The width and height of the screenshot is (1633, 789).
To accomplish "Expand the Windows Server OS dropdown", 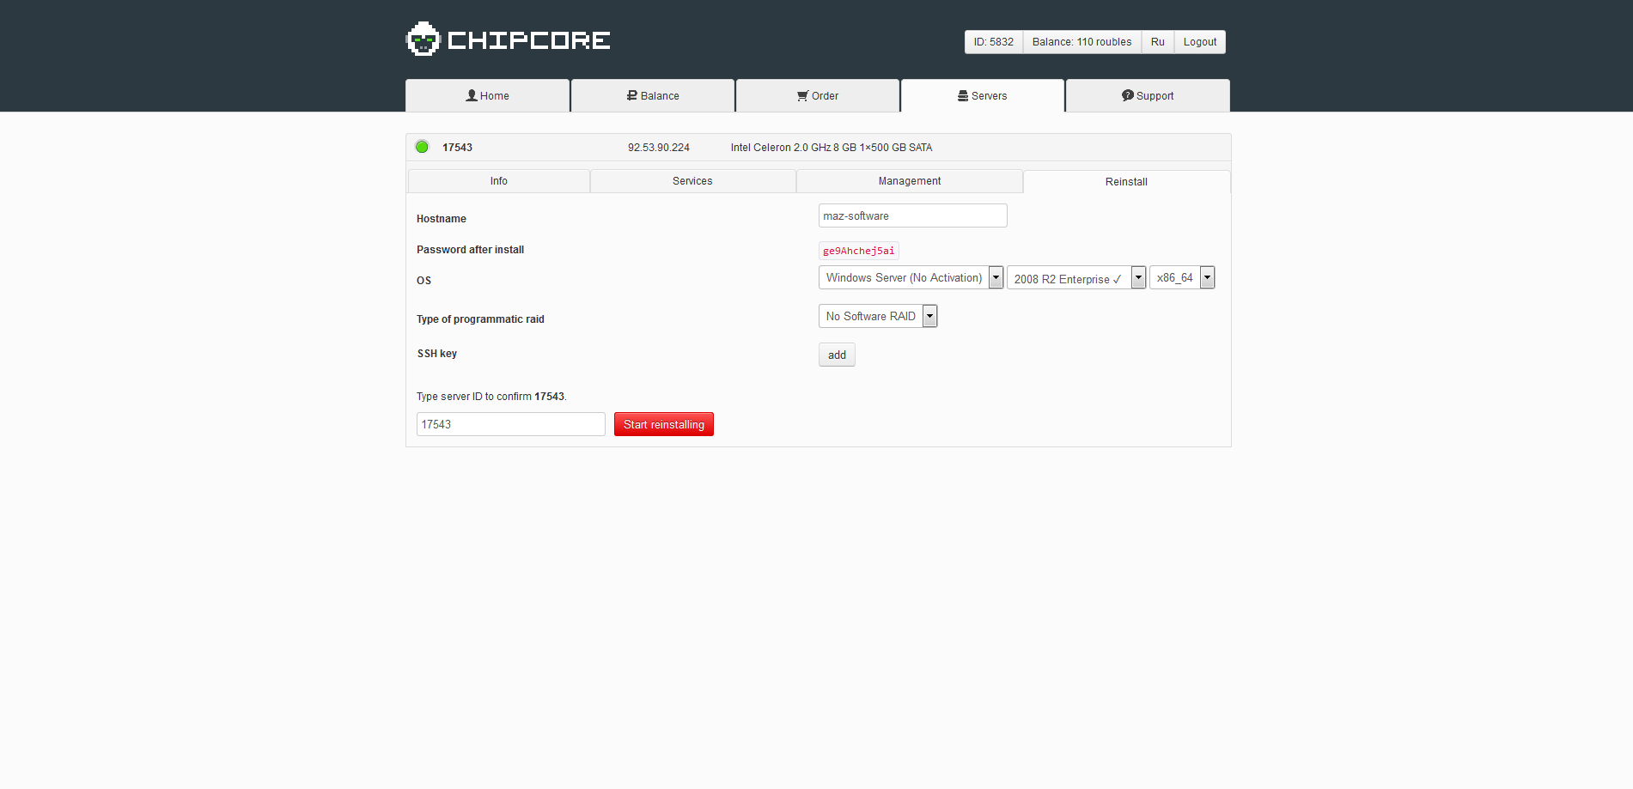I will pos(911,278).
